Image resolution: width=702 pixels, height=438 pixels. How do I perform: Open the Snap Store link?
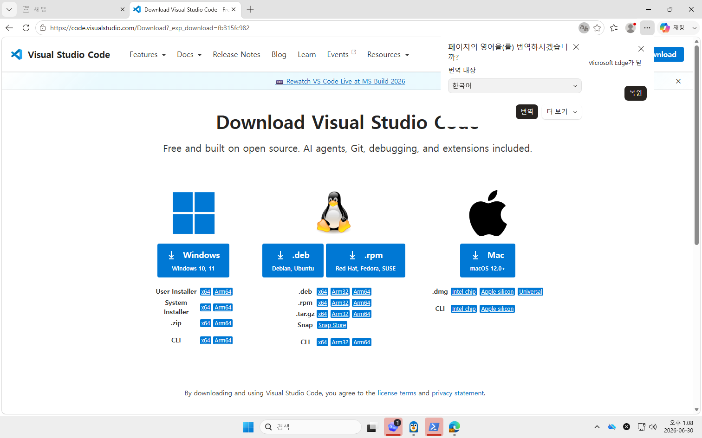coord(332,325)
